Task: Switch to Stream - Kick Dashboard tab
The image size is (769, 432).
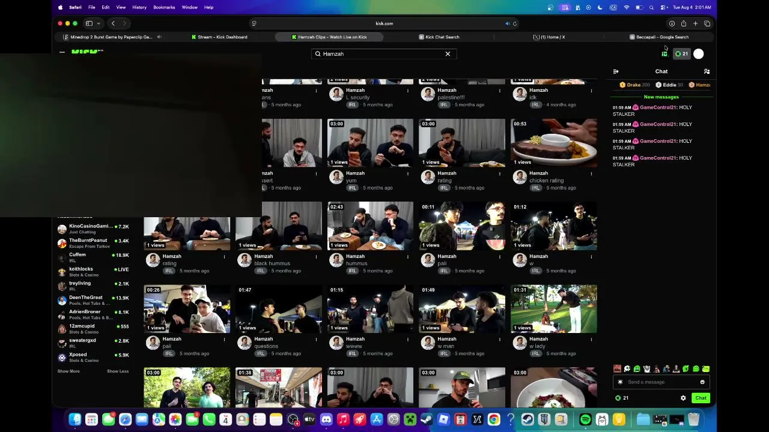Action: tap(219, 37)
